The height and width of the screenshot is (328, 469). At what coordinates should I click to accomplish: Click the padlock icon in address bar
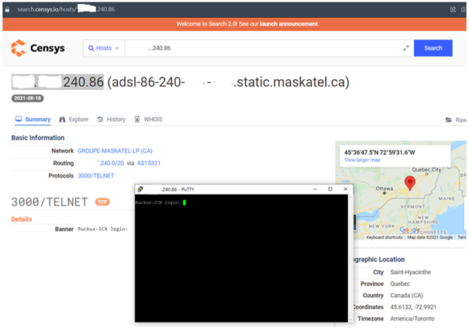(x=7, y=9)
